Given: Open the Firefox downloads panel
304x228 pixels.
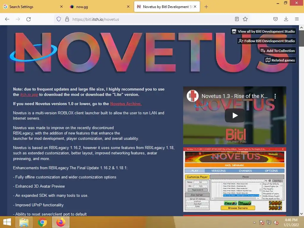Looking at the screenshot, I should point(286,19).
